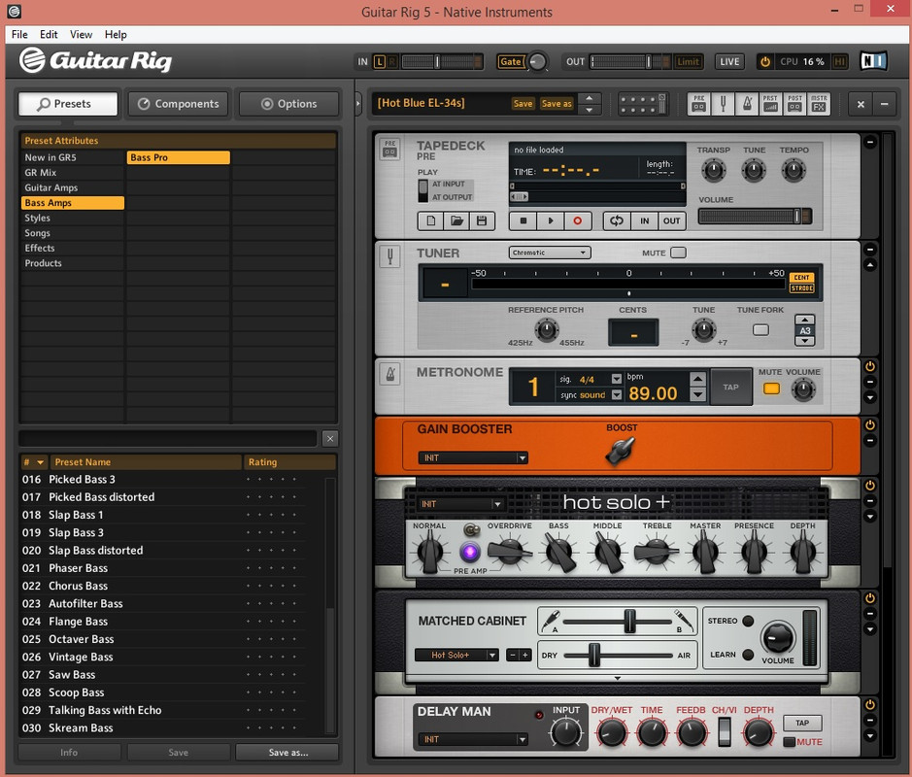The width and height of the screenshot is (912, 777).
Task: Enable the Gate button
Action: (x=511, y=61)
